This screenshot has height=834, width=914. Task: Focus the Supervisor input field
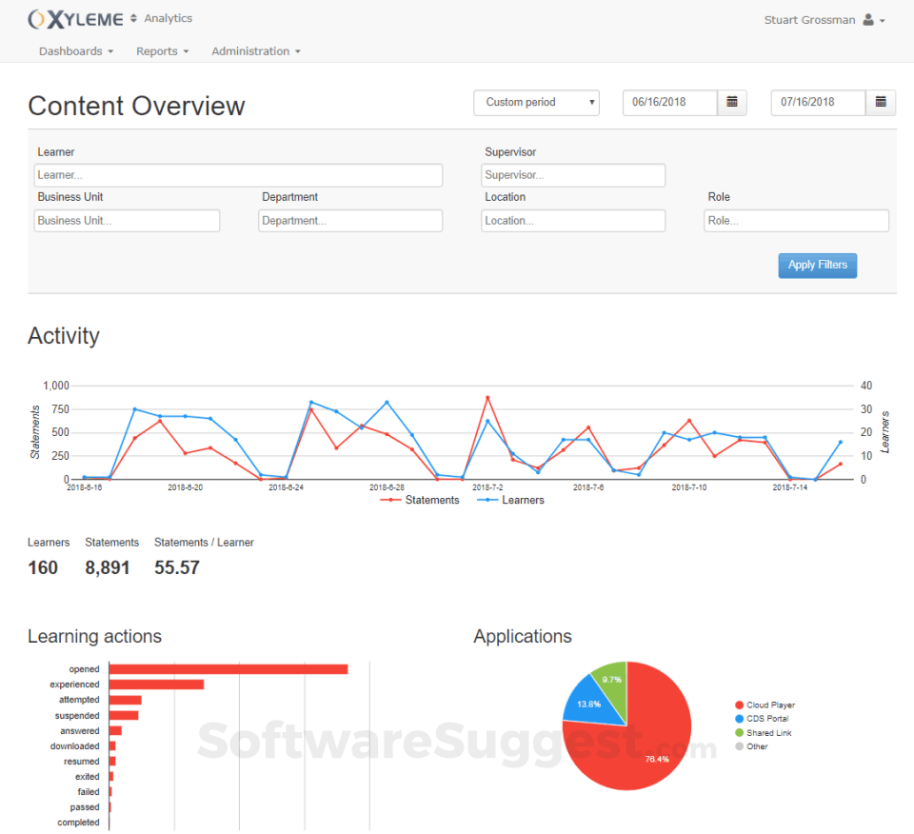point(573,175)
